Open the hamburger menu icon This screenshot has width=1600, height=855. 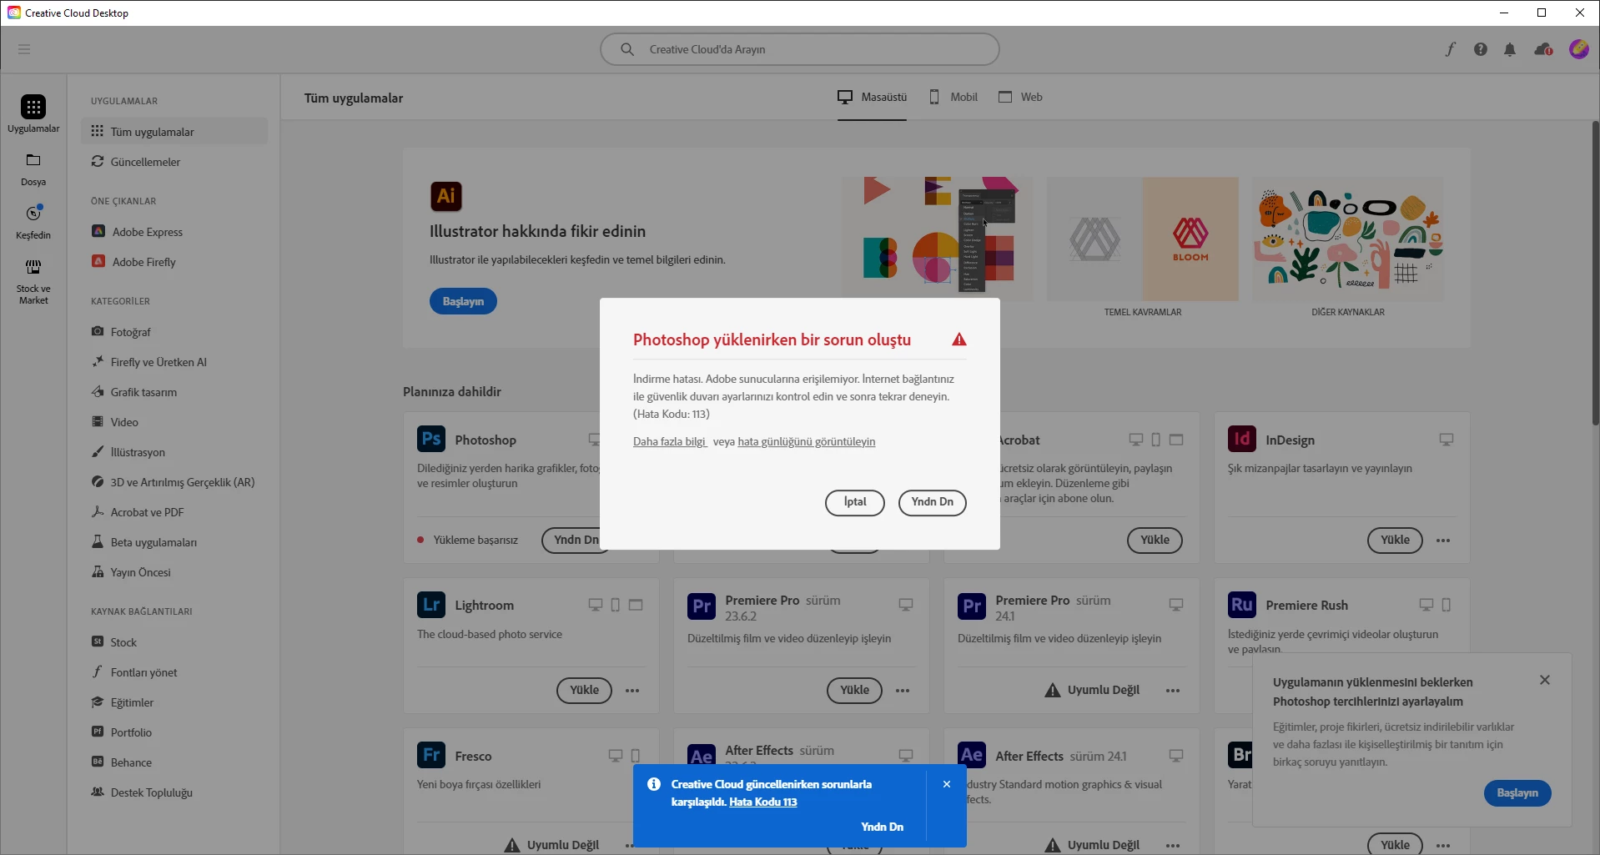click(x=24, y=49)
